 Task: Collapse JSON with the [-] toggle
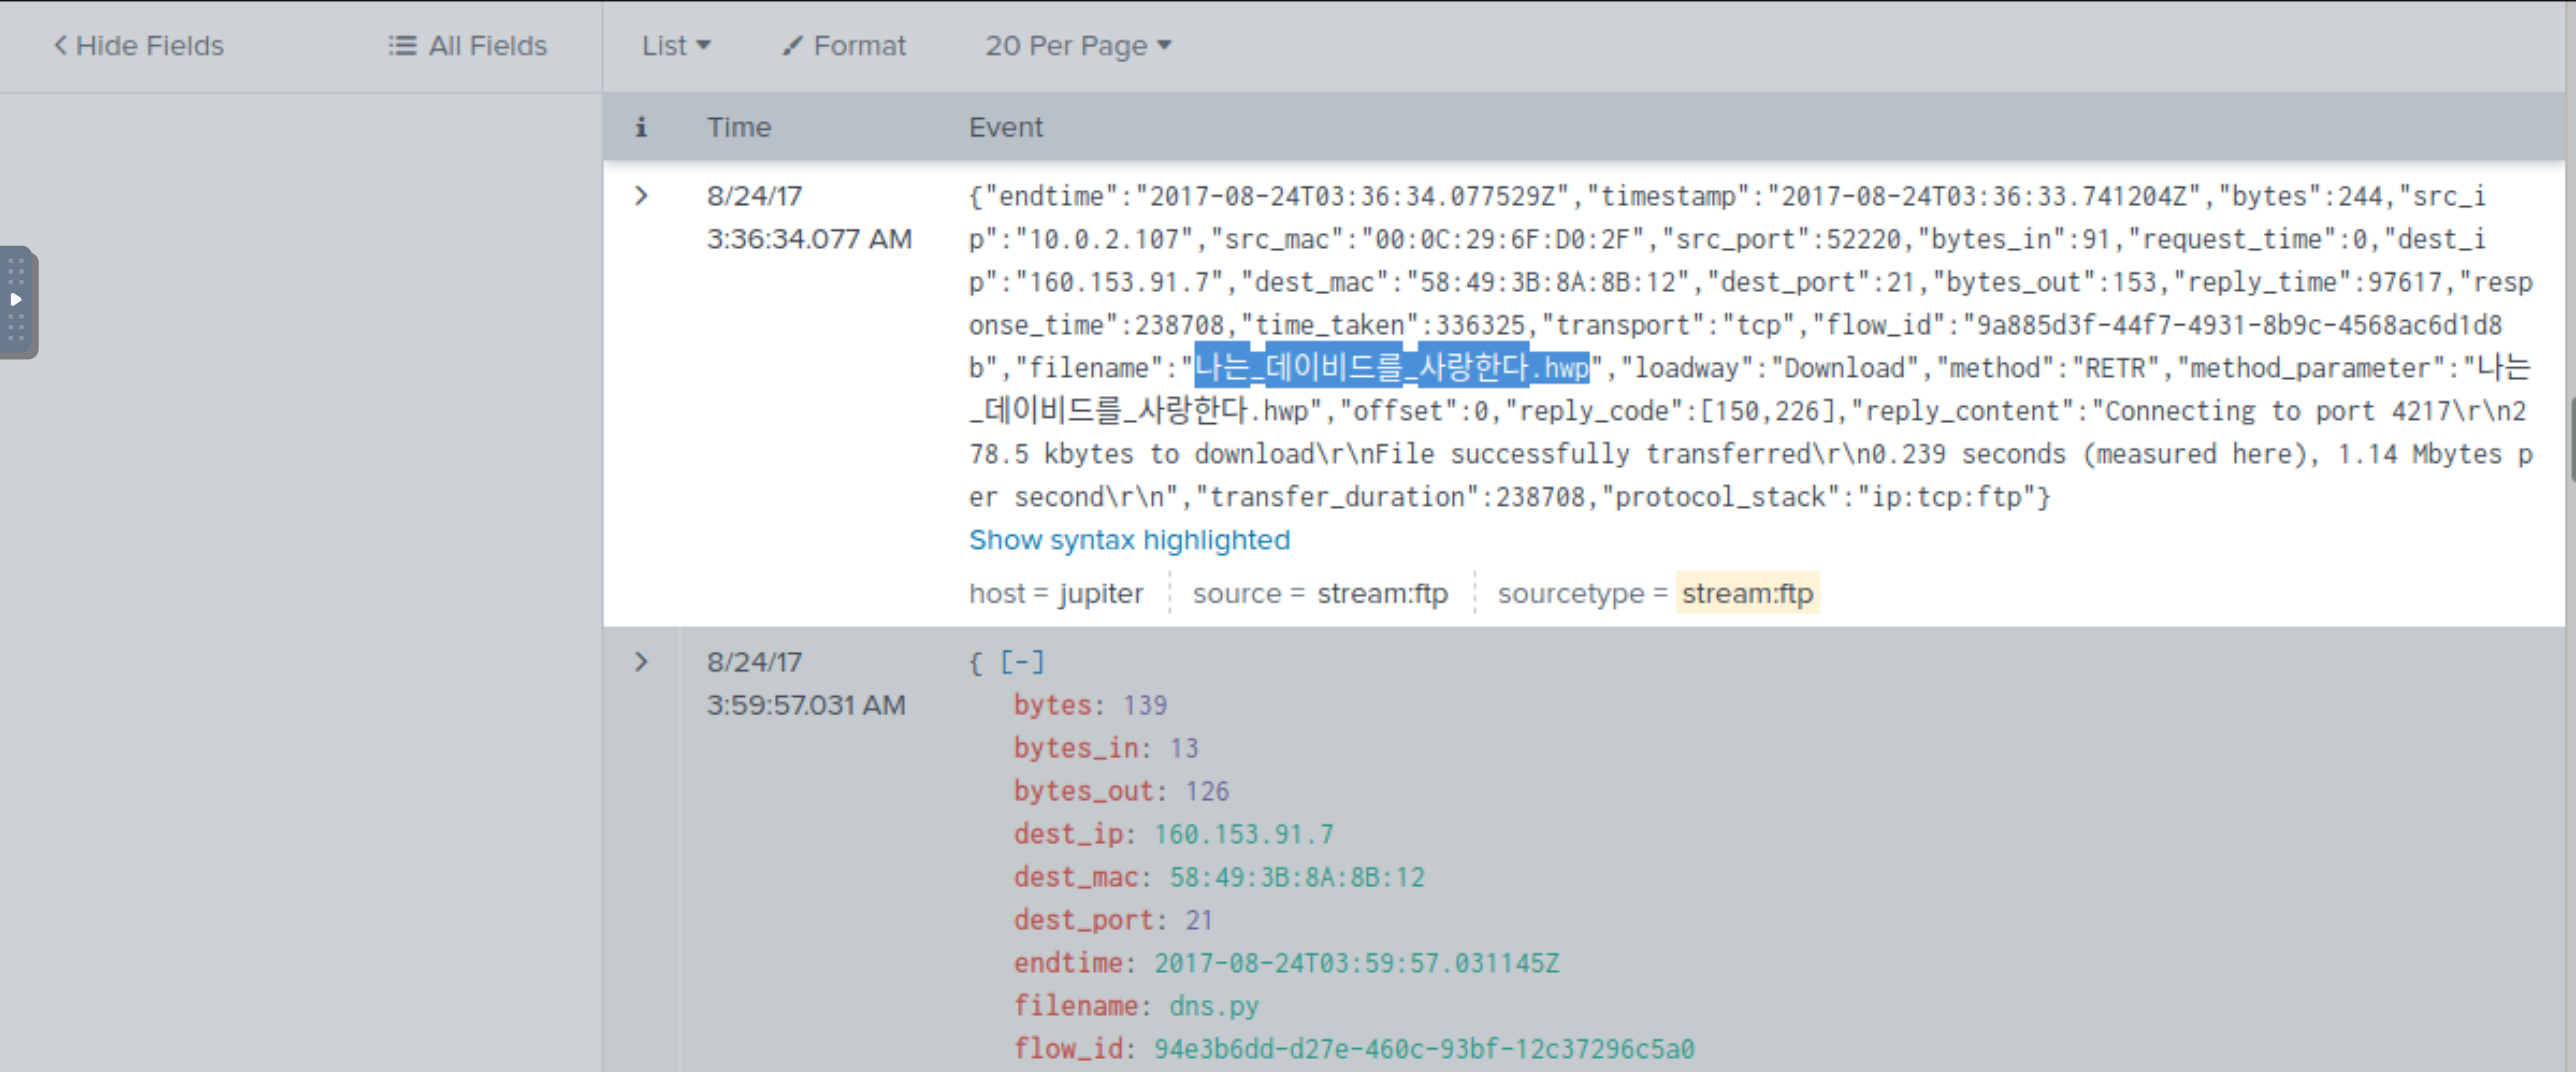point(1022,662)
